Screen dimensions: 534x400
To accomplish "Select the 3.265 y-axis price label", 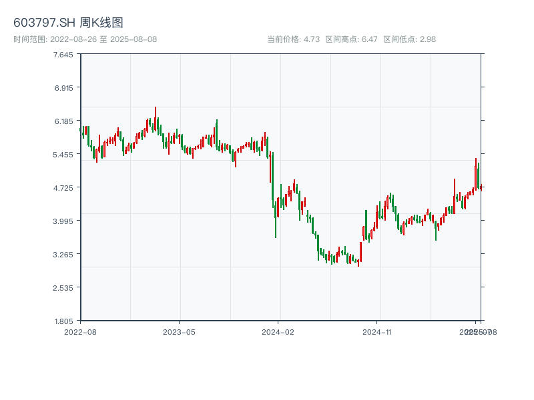I will click(x=63, y=255).
